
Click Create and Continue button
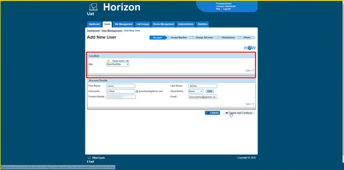pyautogui.click(x=239, y=113)
